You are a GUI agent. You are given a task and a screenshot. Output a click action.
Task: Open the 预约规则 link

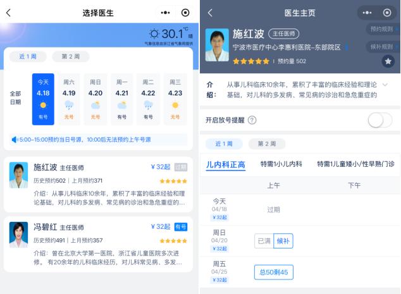[x=382, y=29]
